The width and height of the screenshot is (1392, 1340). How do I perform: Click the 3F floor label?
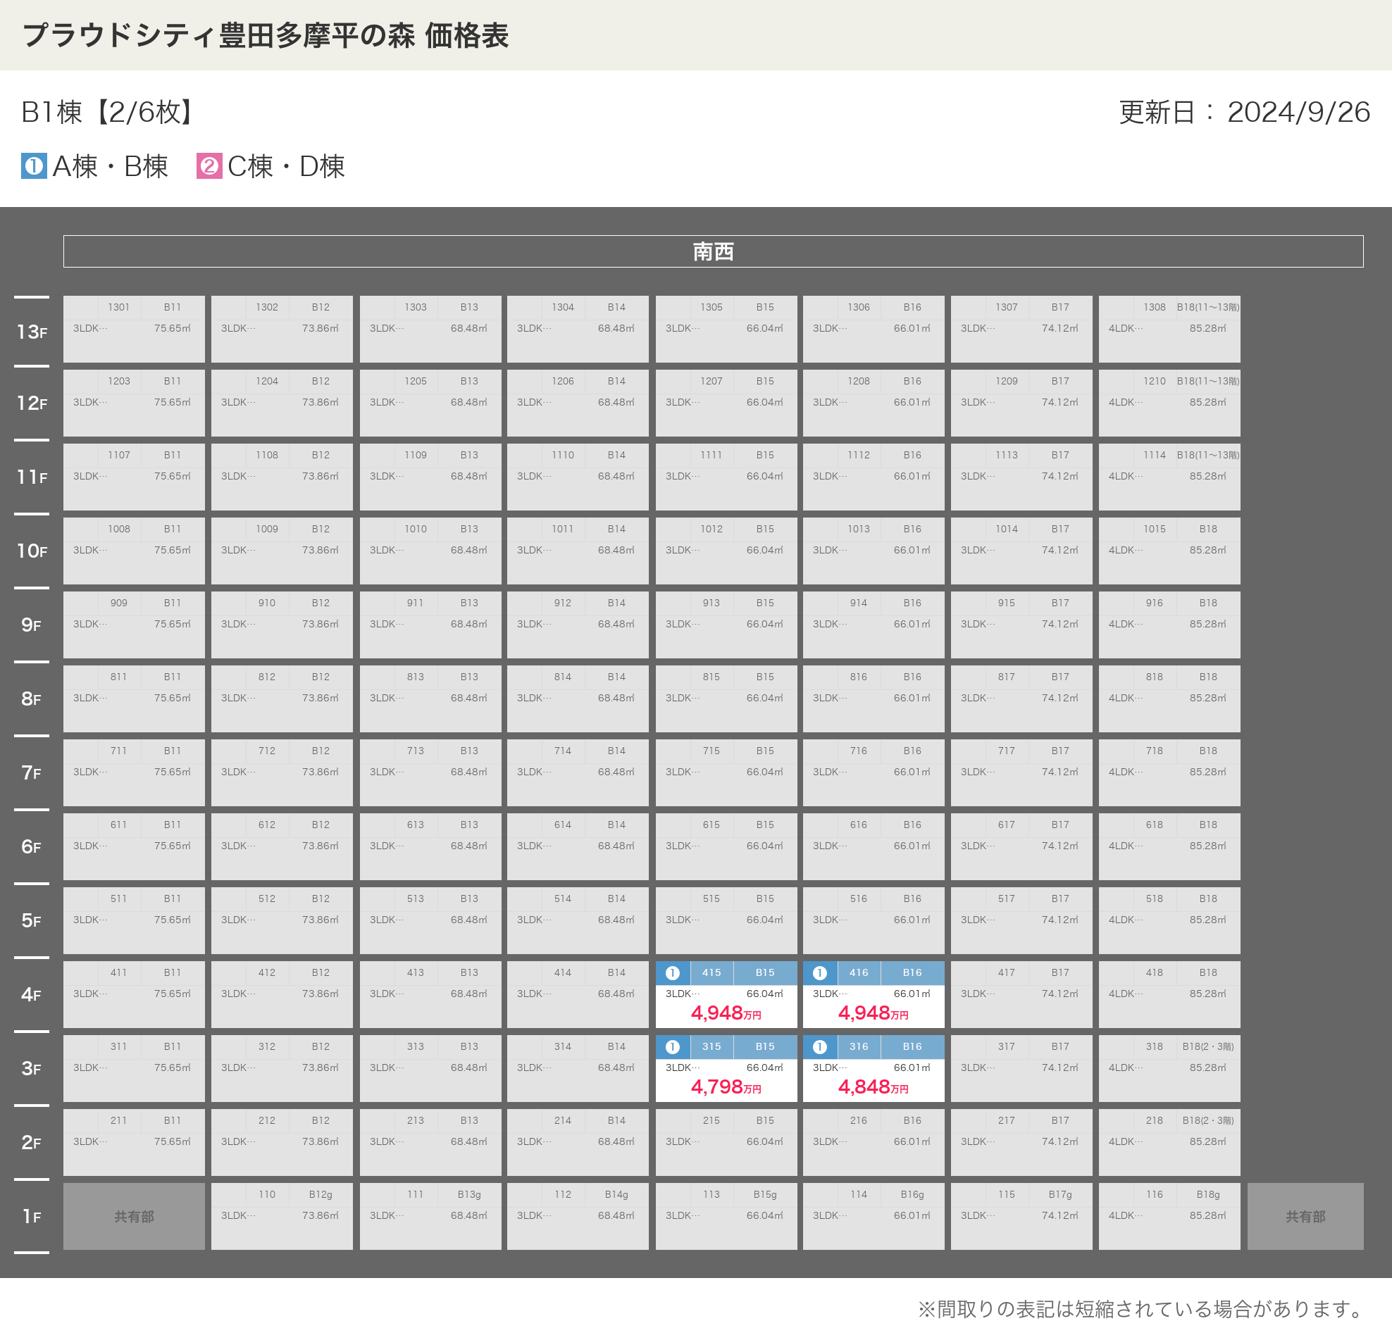coord(32,1068)
